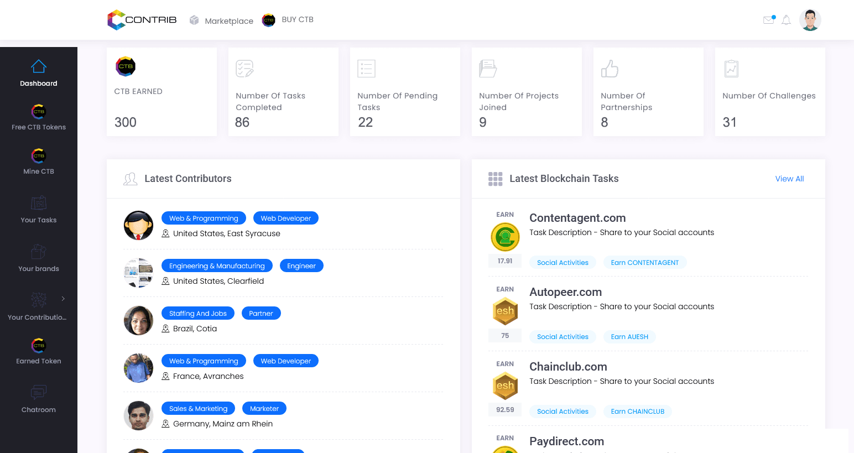Click Sales & Marketing tag
This screenshot has width=854, height=453.
(198, 409)
